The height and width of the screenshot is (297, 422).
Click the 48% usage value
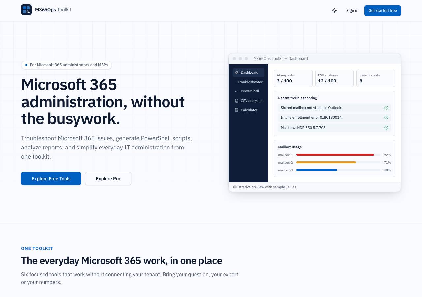(387, 170)
